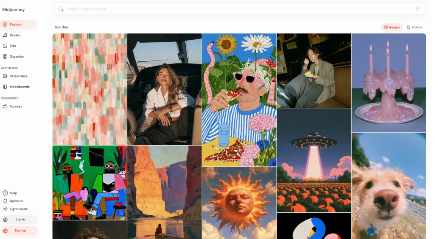Click the Updates bell icon
The width and height of the screenshot is (433, 239).
point(5,201)
